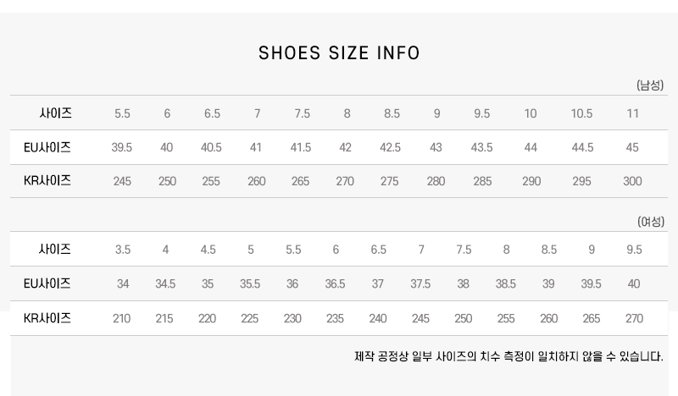Click EU size 42.5 in men's table
The height and width of the screenshot is (396, 678).
pyautogui.click(x=390, y=147)
